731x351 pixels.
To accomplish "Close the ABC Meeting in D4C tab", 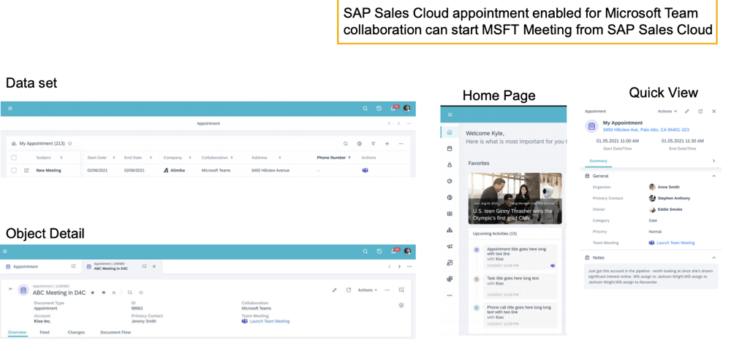I will click(155, 267).
